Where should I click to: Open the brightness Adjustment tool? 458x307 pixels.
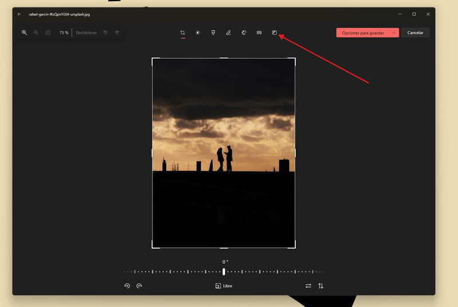tap(198, 33)
